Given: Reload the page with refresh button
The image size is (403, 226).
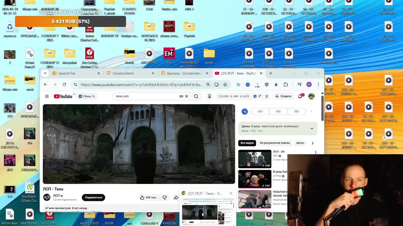Looking at the screenshot, I should (64, 84).
